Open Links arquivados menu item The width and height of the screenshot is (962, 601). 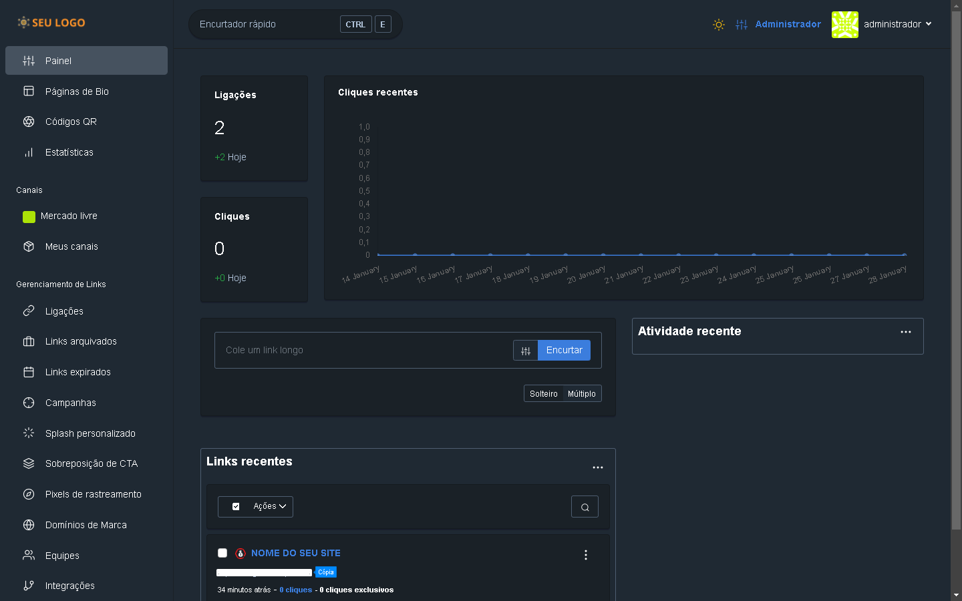click(81, 341)
